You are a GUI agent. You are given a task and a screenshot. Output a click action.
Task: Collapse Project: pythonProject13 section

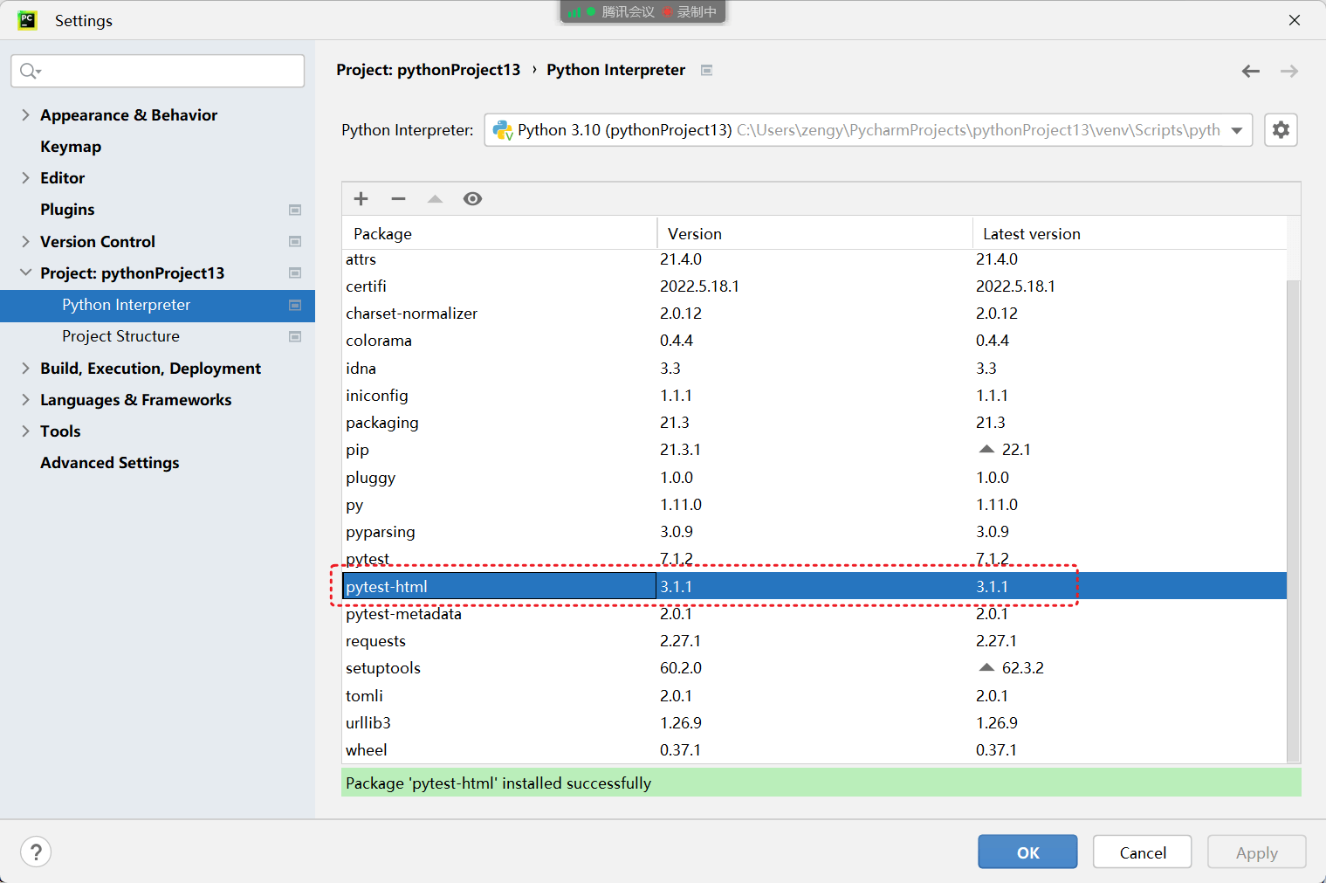click(25, 272)
